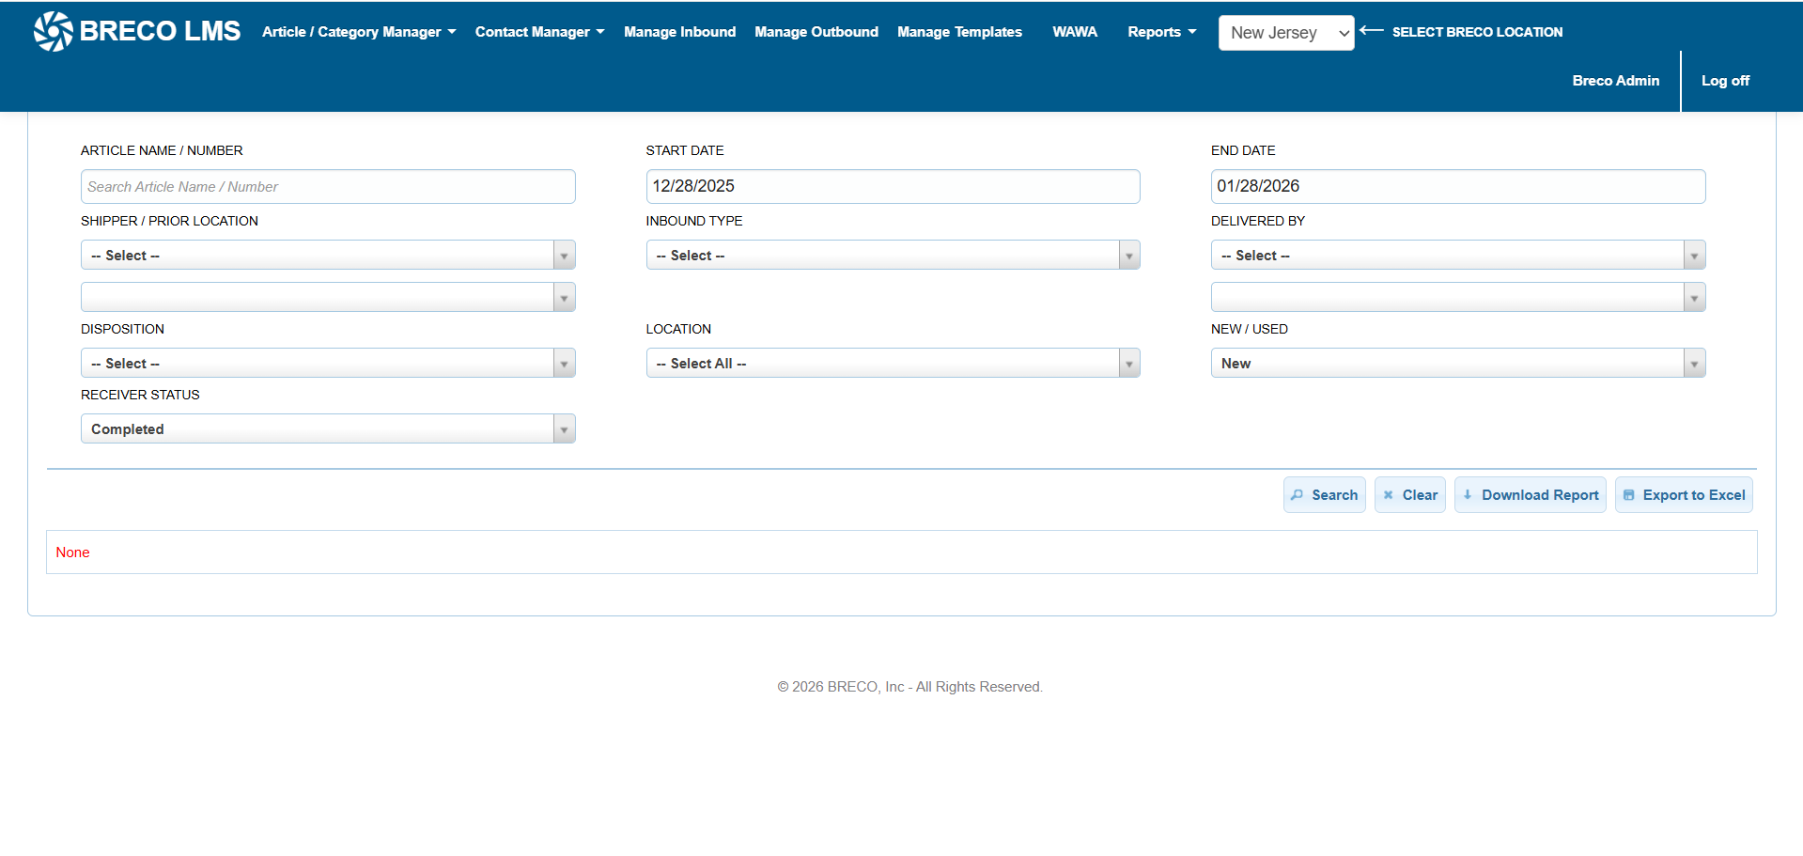Open Receiver Status dropdown showing Completed
1803x856 pixels.
(327, 429)
